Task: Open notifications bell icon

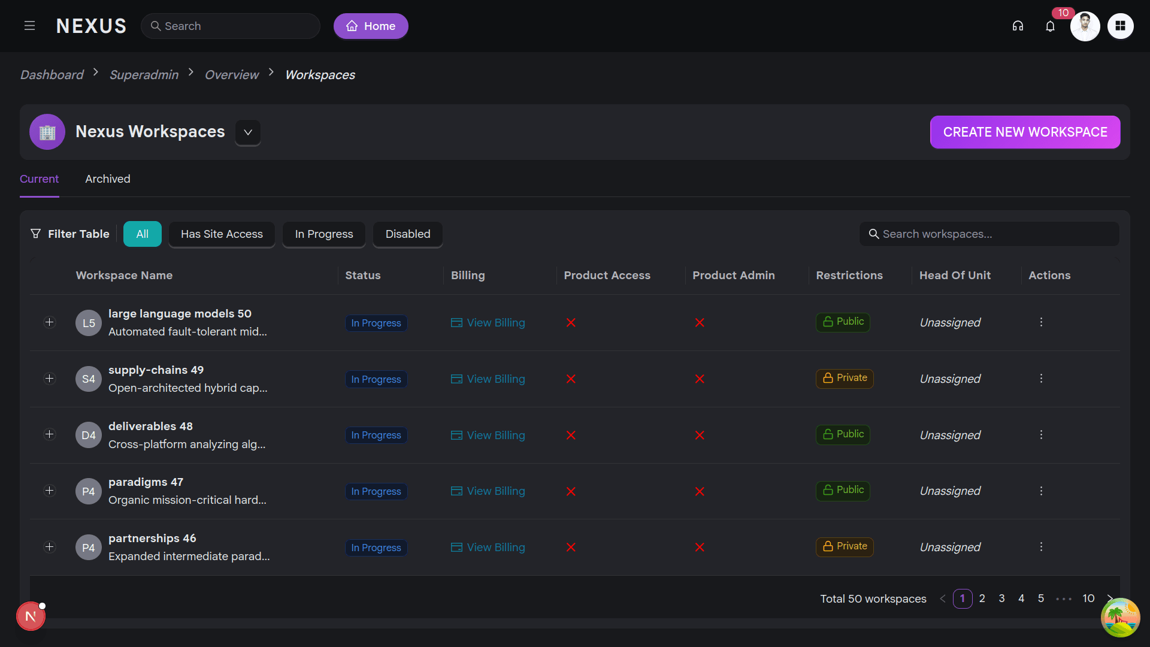Action: point(1050,26)
